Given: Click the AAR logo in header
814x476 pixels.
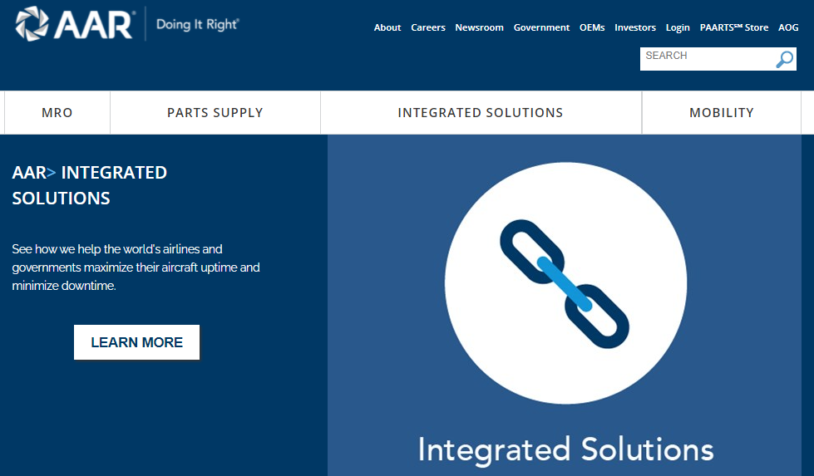Looking at the screenshot, I should [x=74, y=23].
